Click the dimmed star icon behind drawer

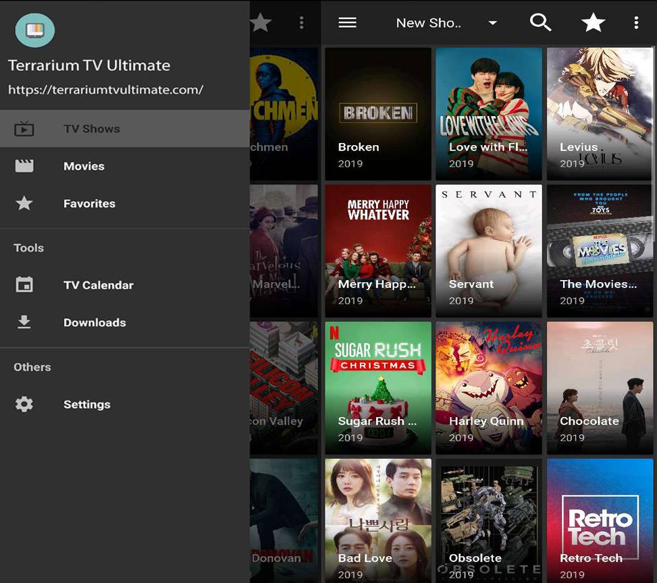coord(261,23)
